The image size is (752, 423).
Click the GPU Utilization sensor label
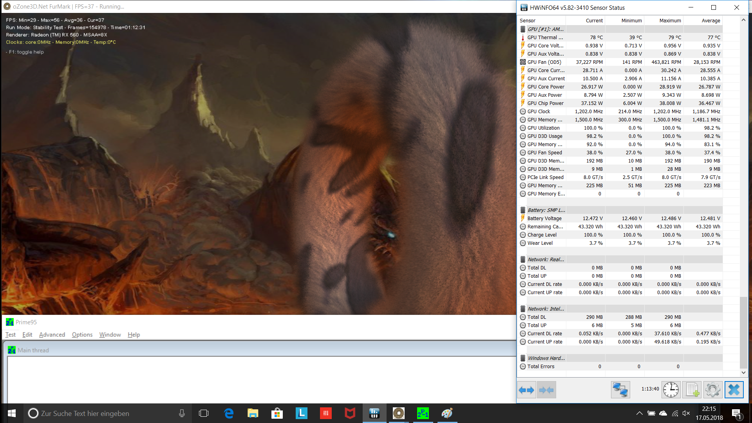point(543,128)
